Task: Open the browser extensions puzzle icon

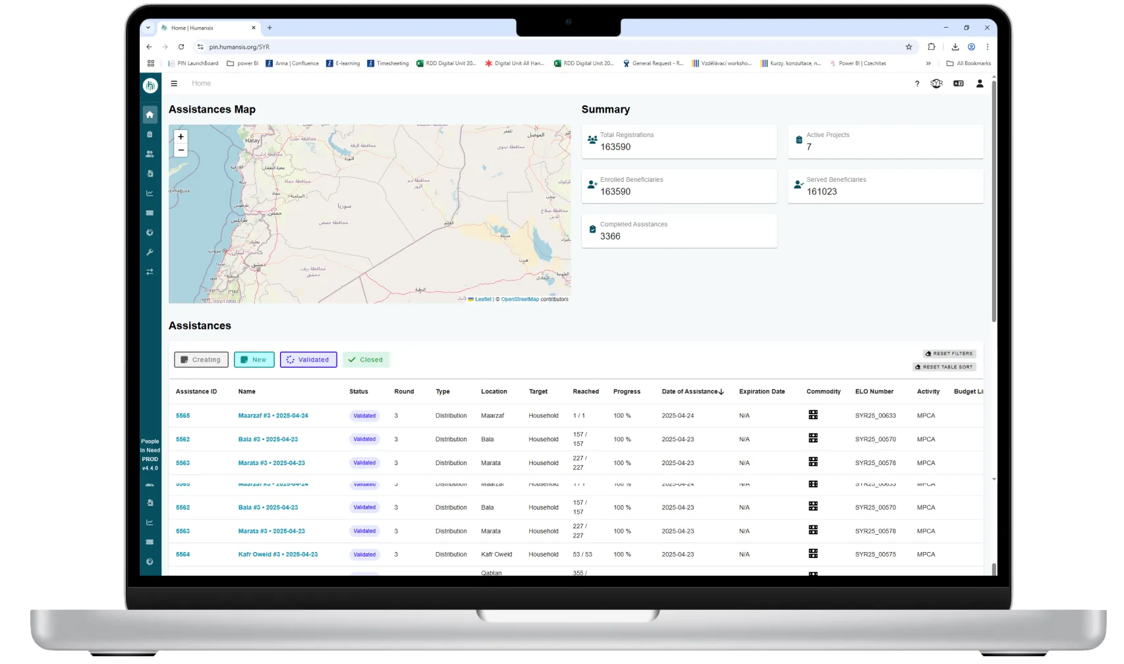Action: point(931,47)
